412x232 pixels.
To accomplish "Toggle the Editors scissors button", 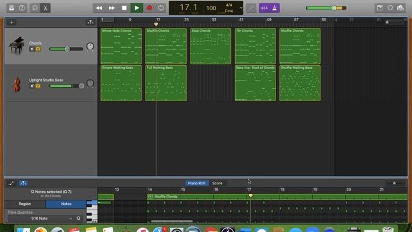I will 45,8.
